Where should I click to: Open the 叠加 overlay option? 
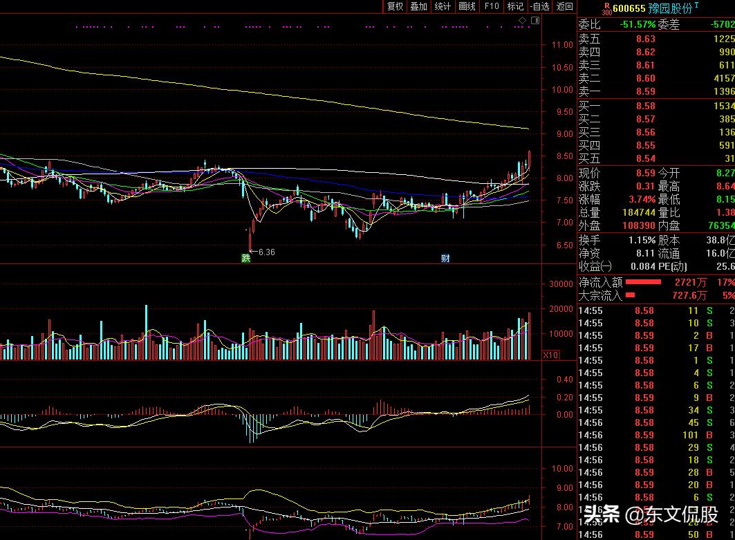tap(418, 6)
